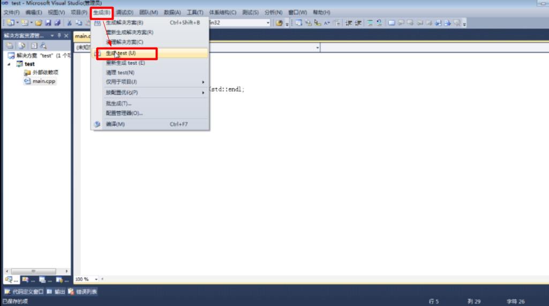Select 生成解决方案(B) menu entry

pos(151,22)
